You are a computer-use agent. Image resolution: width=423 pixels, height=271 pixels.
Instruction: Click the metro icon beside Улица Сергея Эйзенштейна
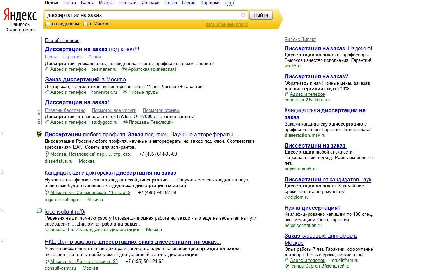(287, 266)
